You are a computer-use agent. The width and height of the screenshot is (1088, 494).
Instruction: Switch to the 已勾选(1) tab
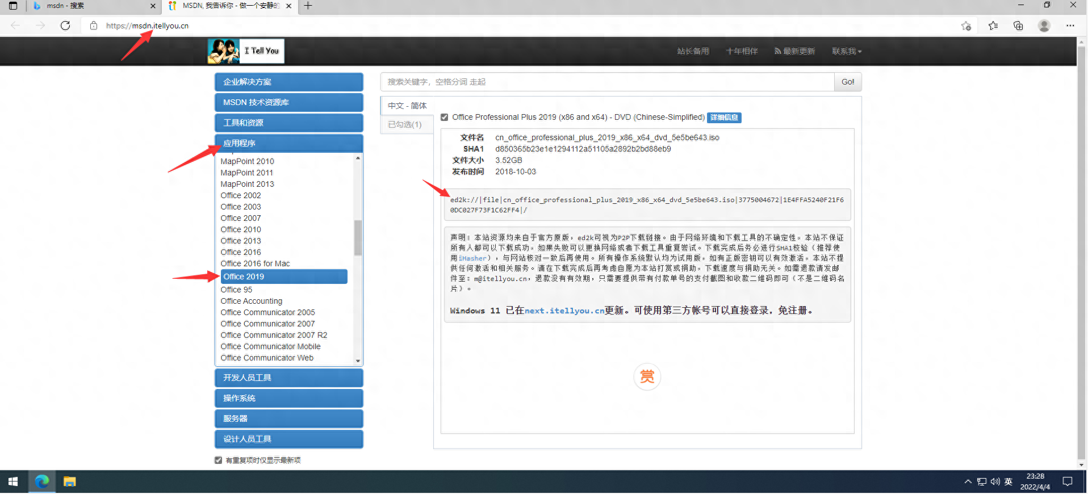click(405, 124)
